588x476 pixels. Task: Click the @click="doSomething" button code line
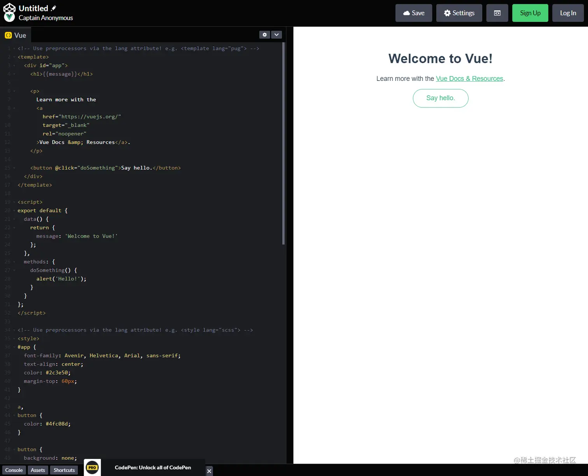tap(105, 168)
